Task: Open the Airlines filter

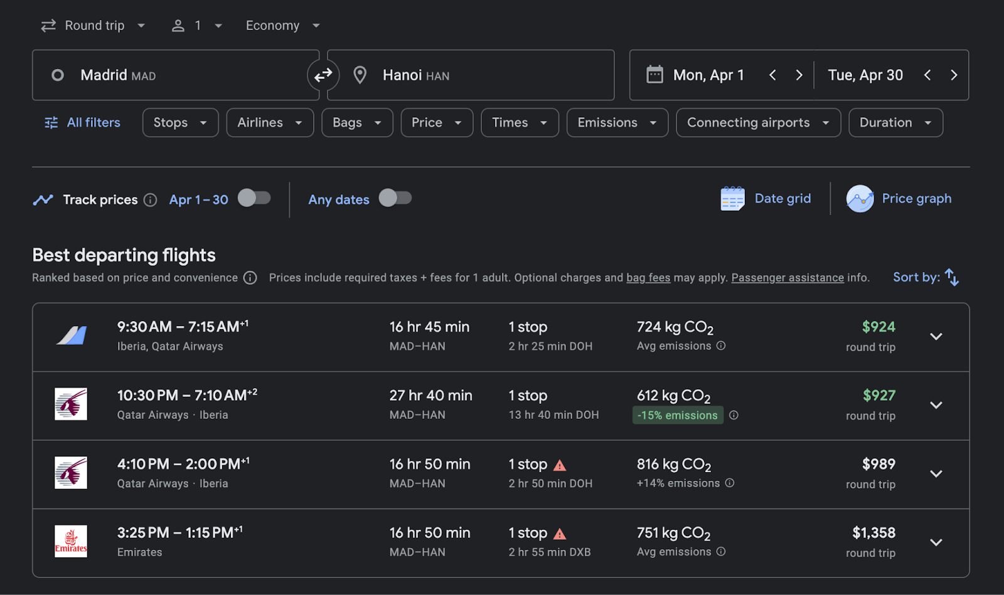Action: pyautogui.click(x=270, y=123)
